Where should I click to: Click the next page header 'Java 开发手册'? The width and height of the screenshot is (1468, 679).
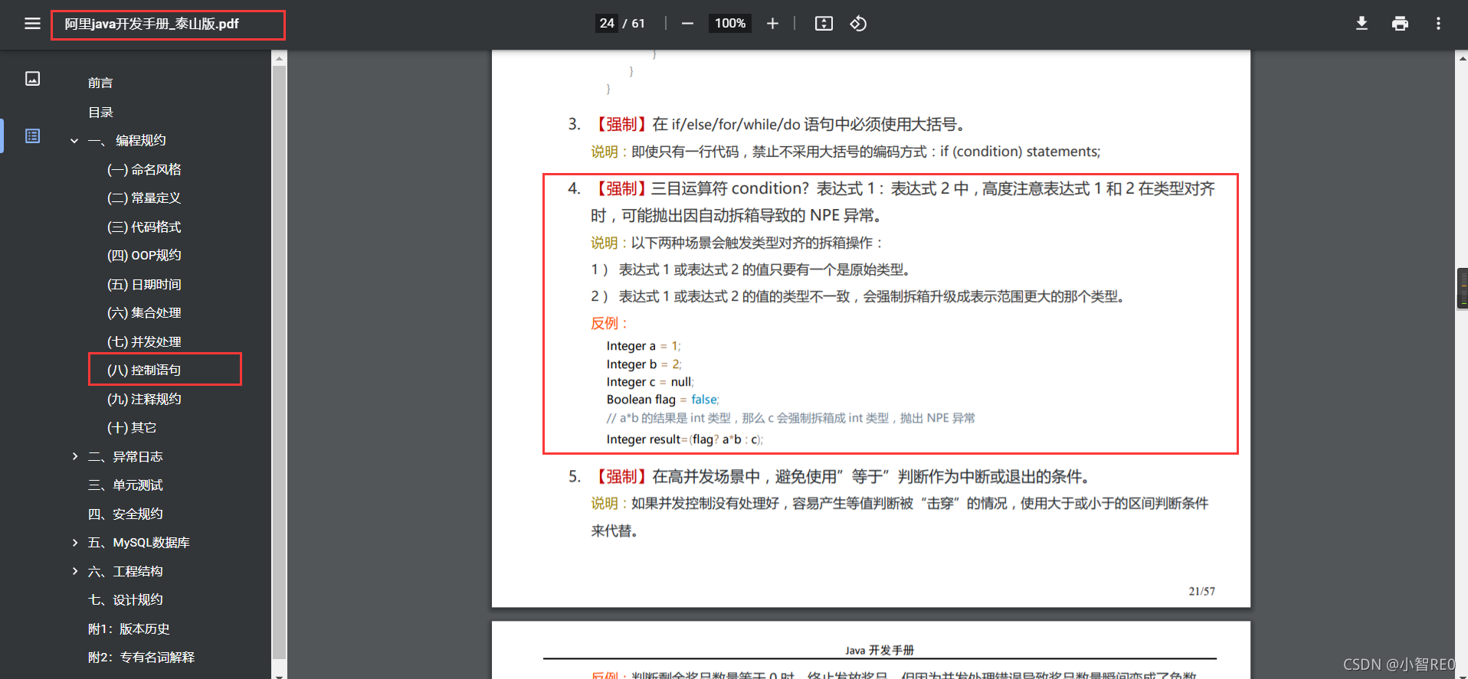tap(880, 650)
